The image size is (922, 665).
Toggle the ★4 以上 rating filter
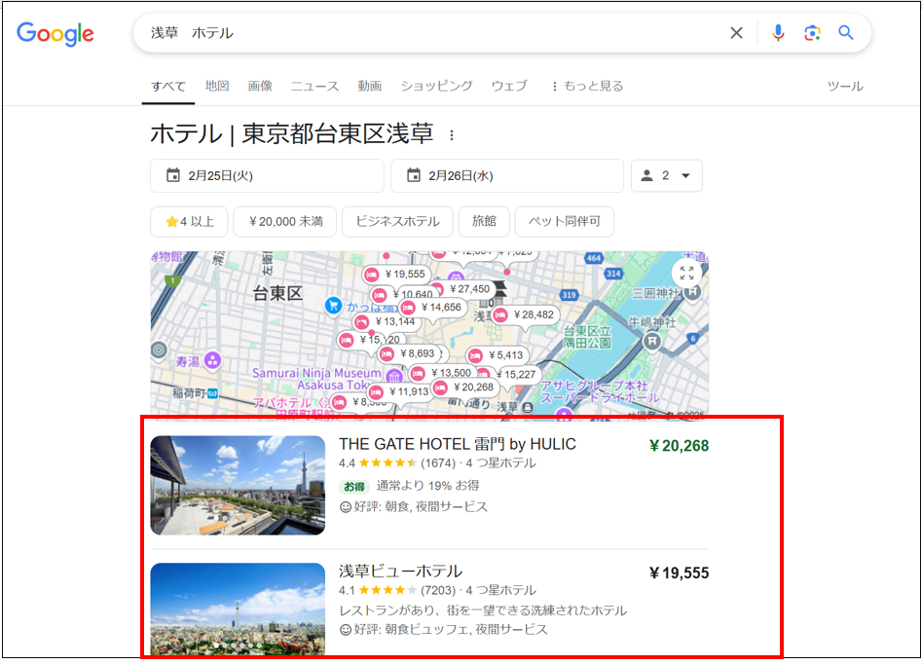[189, 222]
